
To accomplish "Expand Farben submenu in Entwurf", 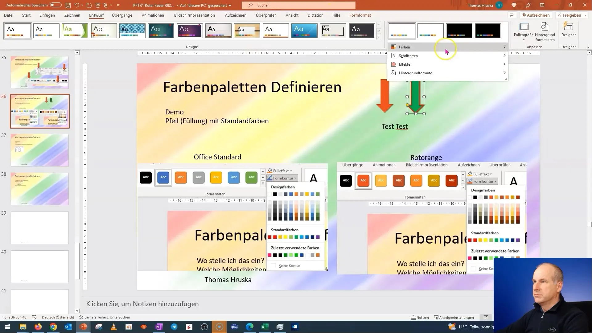I will tap(447, 47).
